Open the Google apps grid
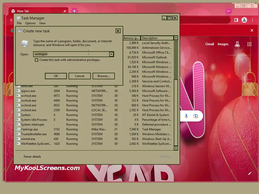This screenshot has width=259, height=194. pos(249,44)
